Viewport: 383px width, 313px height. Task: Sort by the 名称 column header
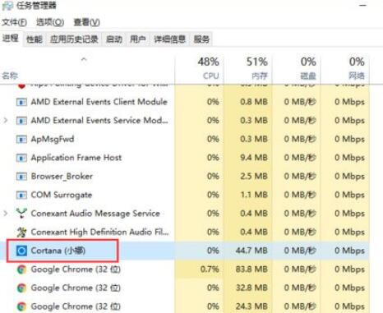[87, 69]
